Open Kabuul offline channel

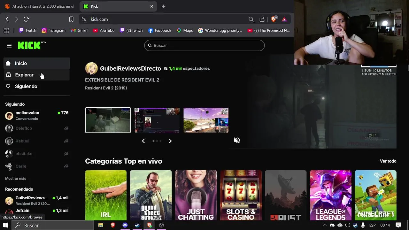coord(37,141)
